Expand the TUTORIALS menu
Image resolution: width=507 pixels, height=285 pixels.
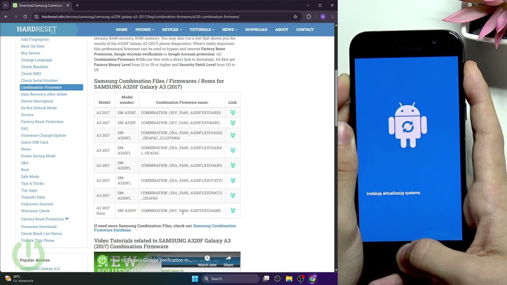(x=202, y=29)
